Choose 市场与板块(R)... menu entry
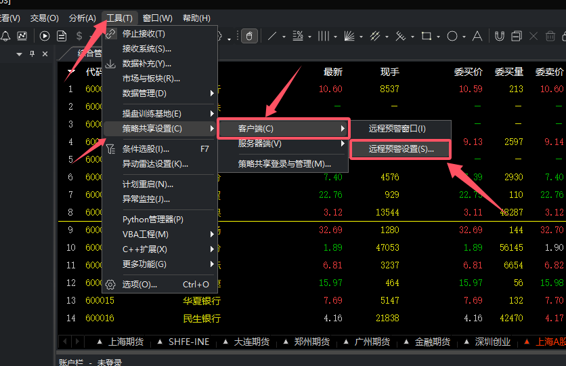Screen dimensions: 566x366 click(x=160, y=79)
